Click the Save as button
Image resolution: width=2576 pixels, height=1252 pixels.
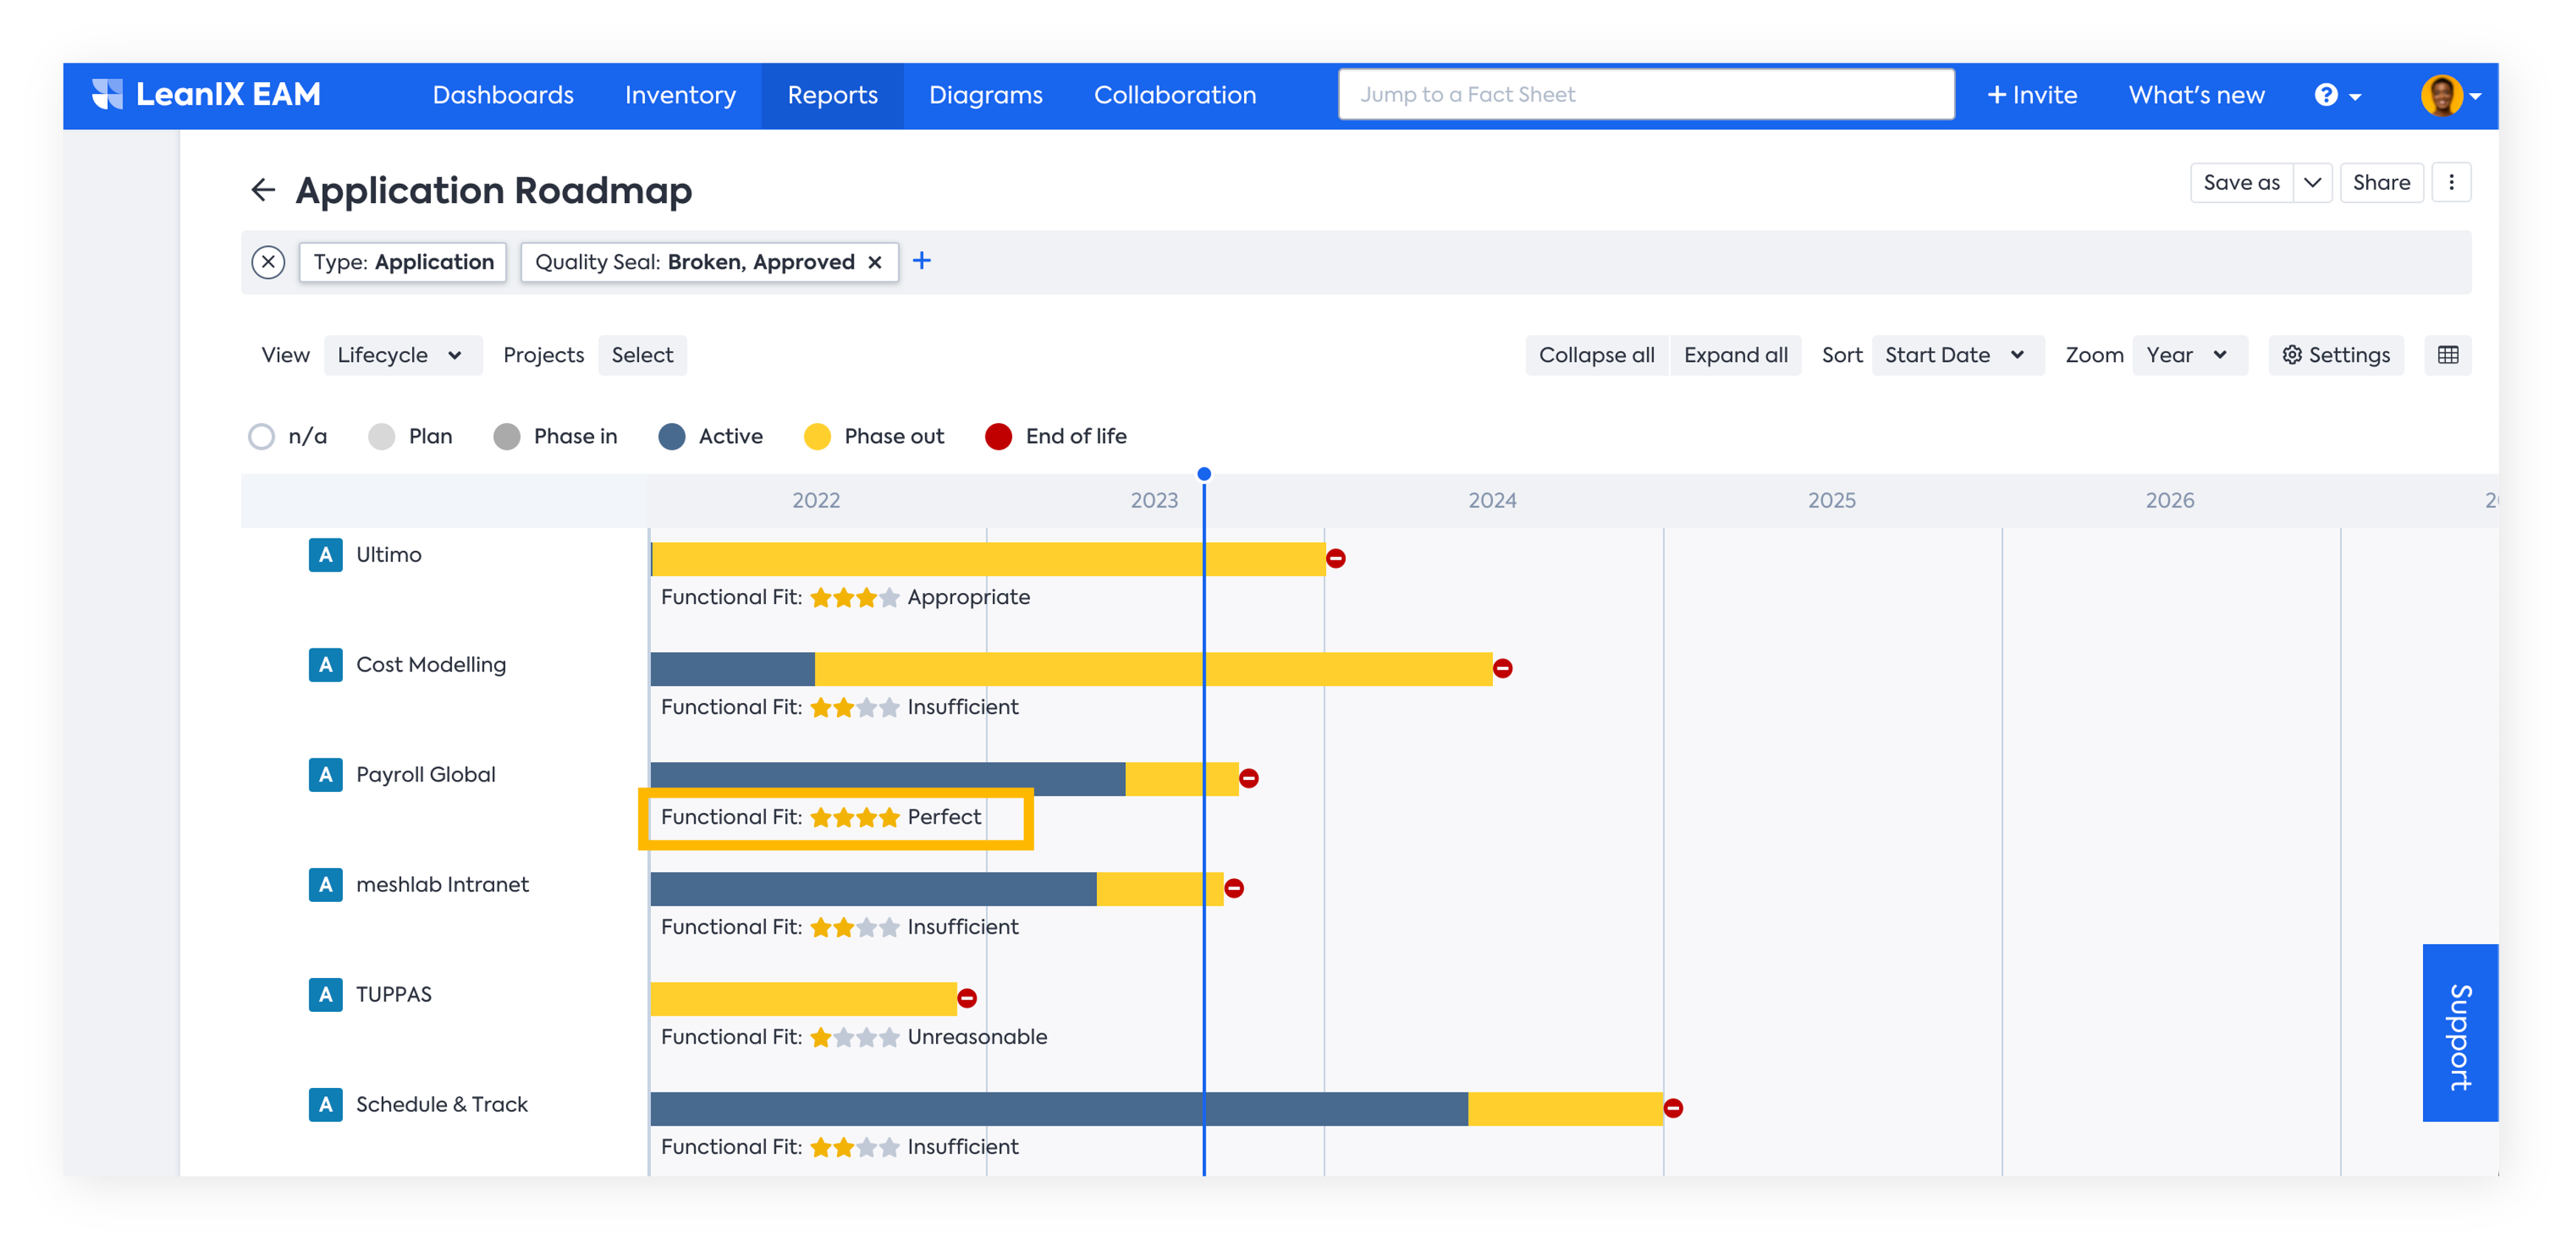2241,182
